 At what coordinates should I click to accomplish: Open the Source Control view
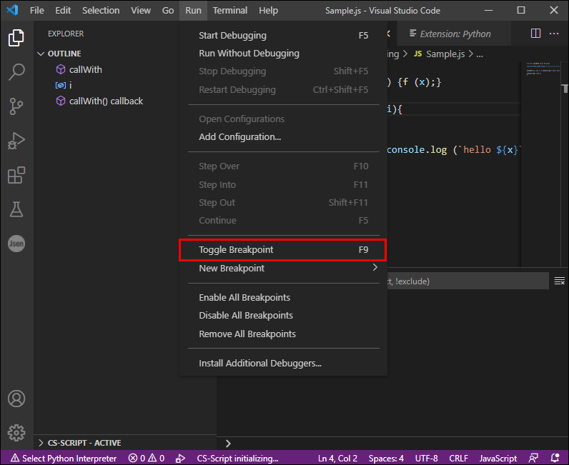16,106
